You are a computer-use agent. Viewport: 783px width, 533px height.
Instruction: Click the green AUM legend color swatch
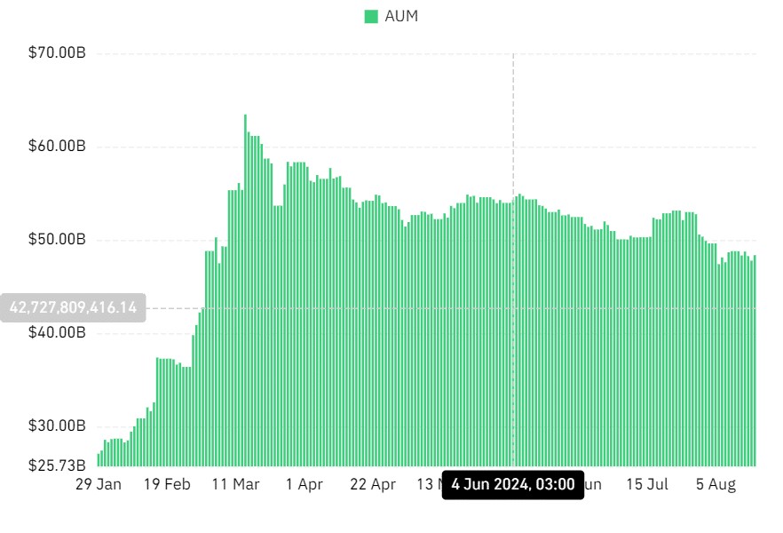(371, 17)
